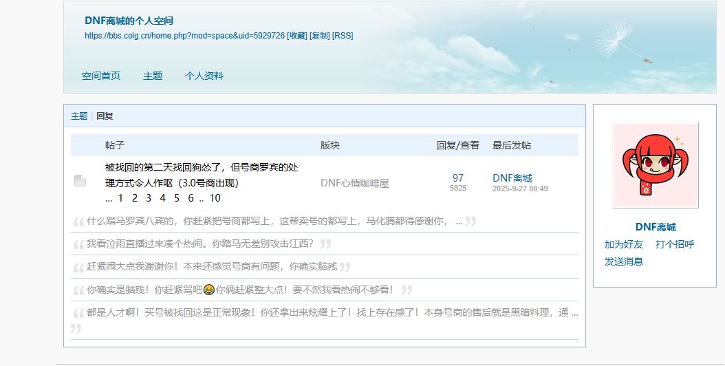Open the 空间首页 tab
Screen dimensions: 725x366
tap(101, 76)
